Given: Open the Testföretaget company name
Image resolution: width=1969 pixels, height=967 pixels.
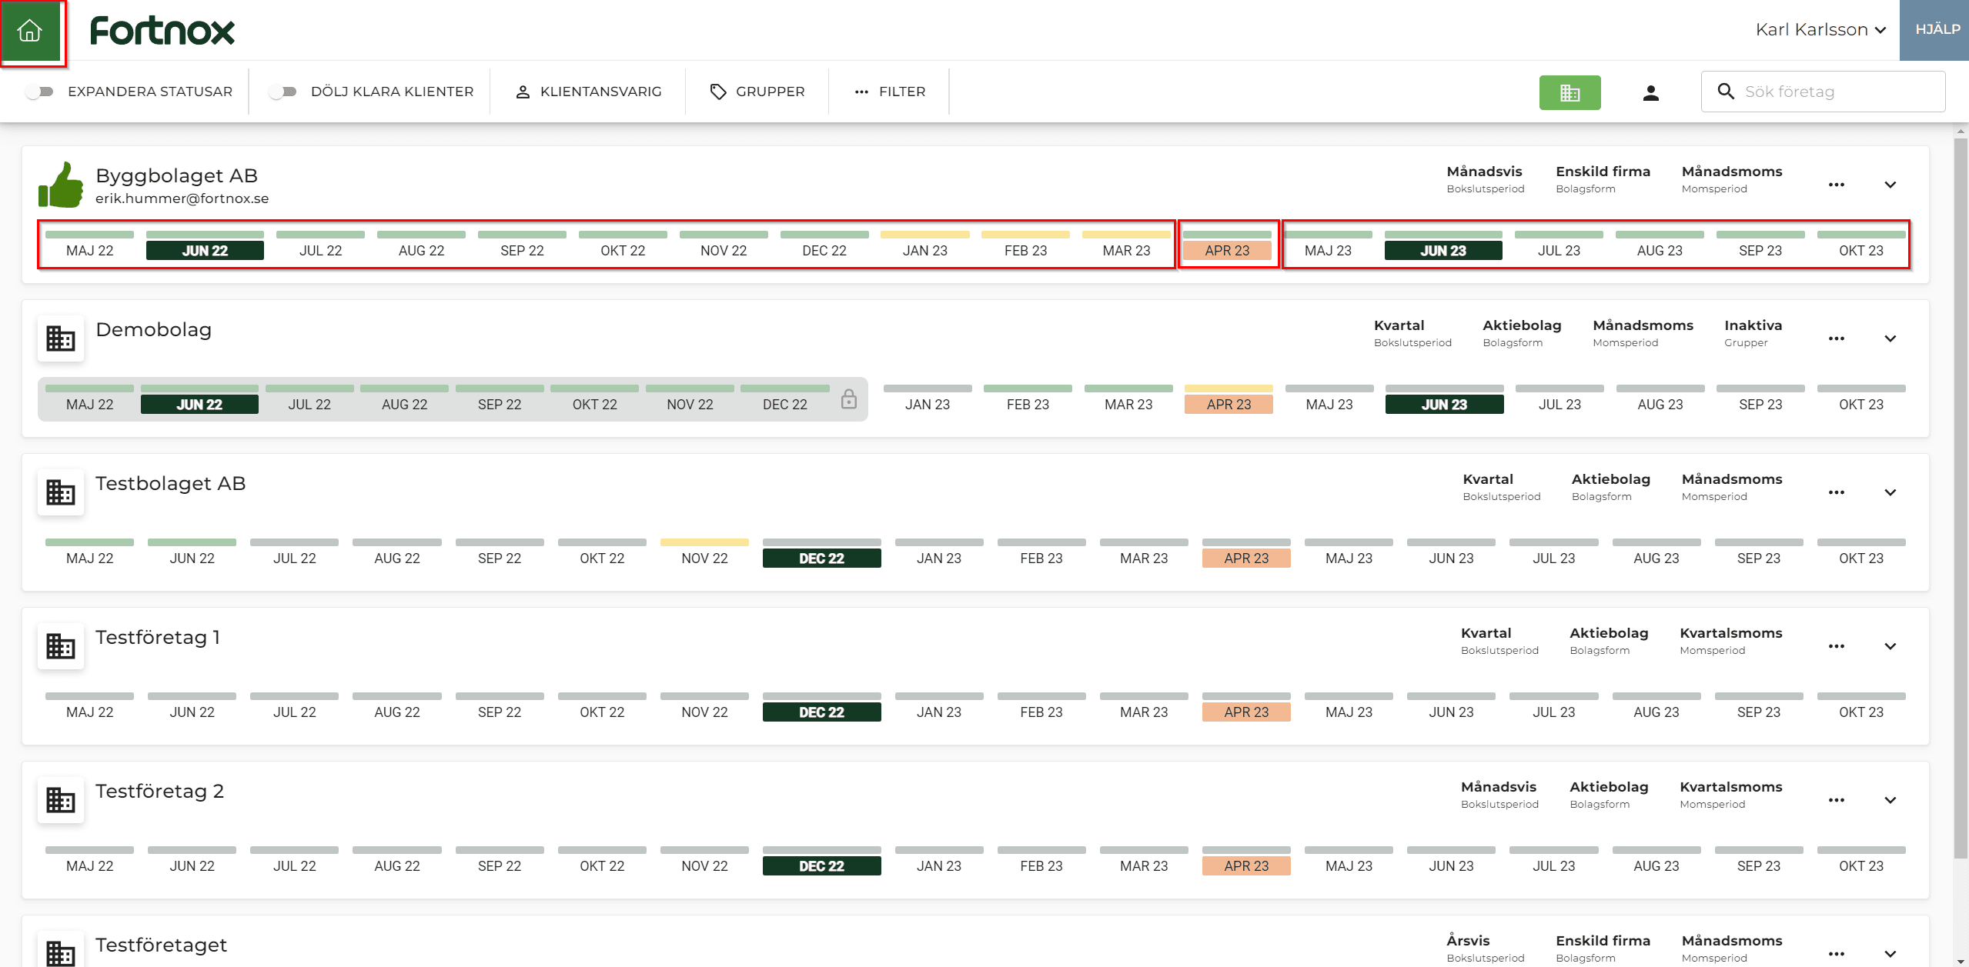Looking at the screenshot, I should click(161, 945).
